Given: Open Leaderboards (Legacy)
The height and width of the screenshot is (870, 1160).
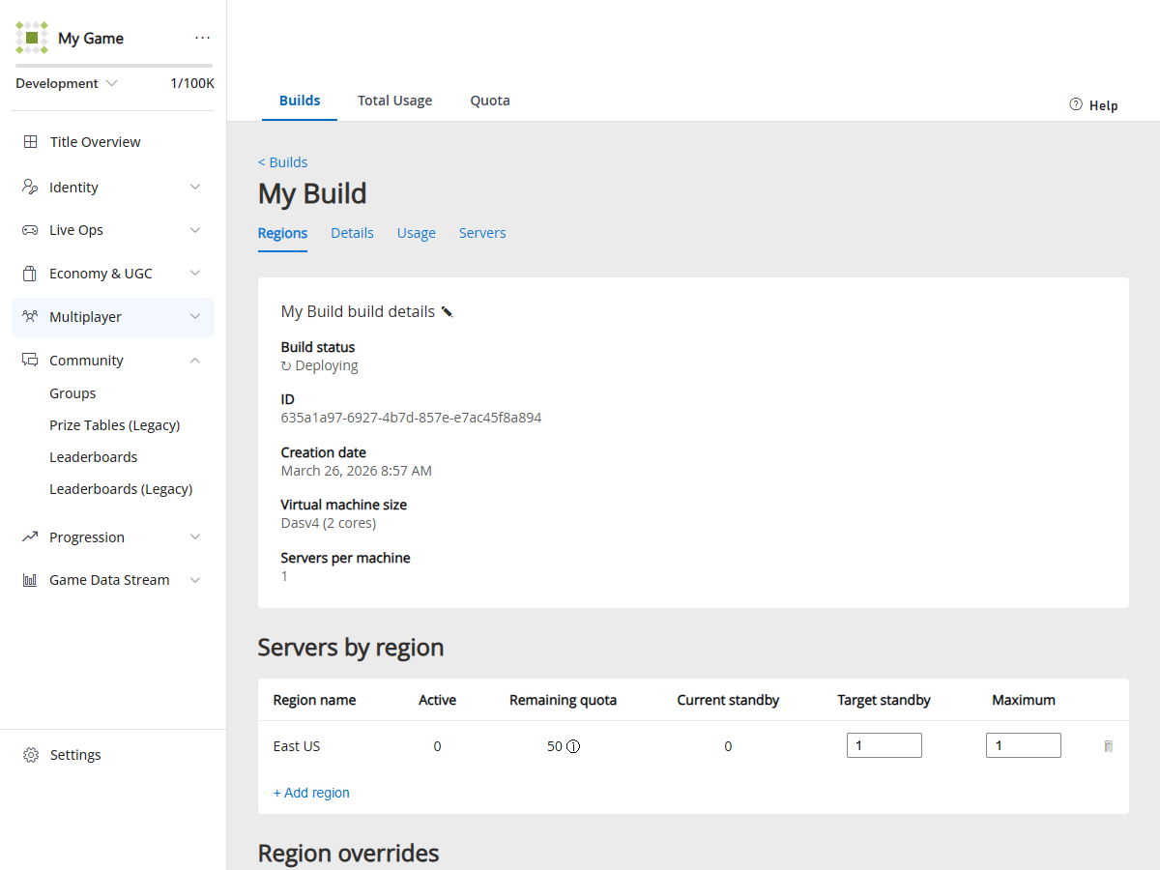Looking at the screenshot, I should tap(121, 489).
